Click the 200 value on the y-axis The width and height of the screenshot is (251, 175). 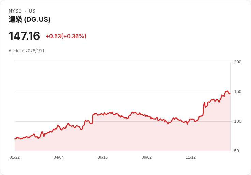(238, 62)
